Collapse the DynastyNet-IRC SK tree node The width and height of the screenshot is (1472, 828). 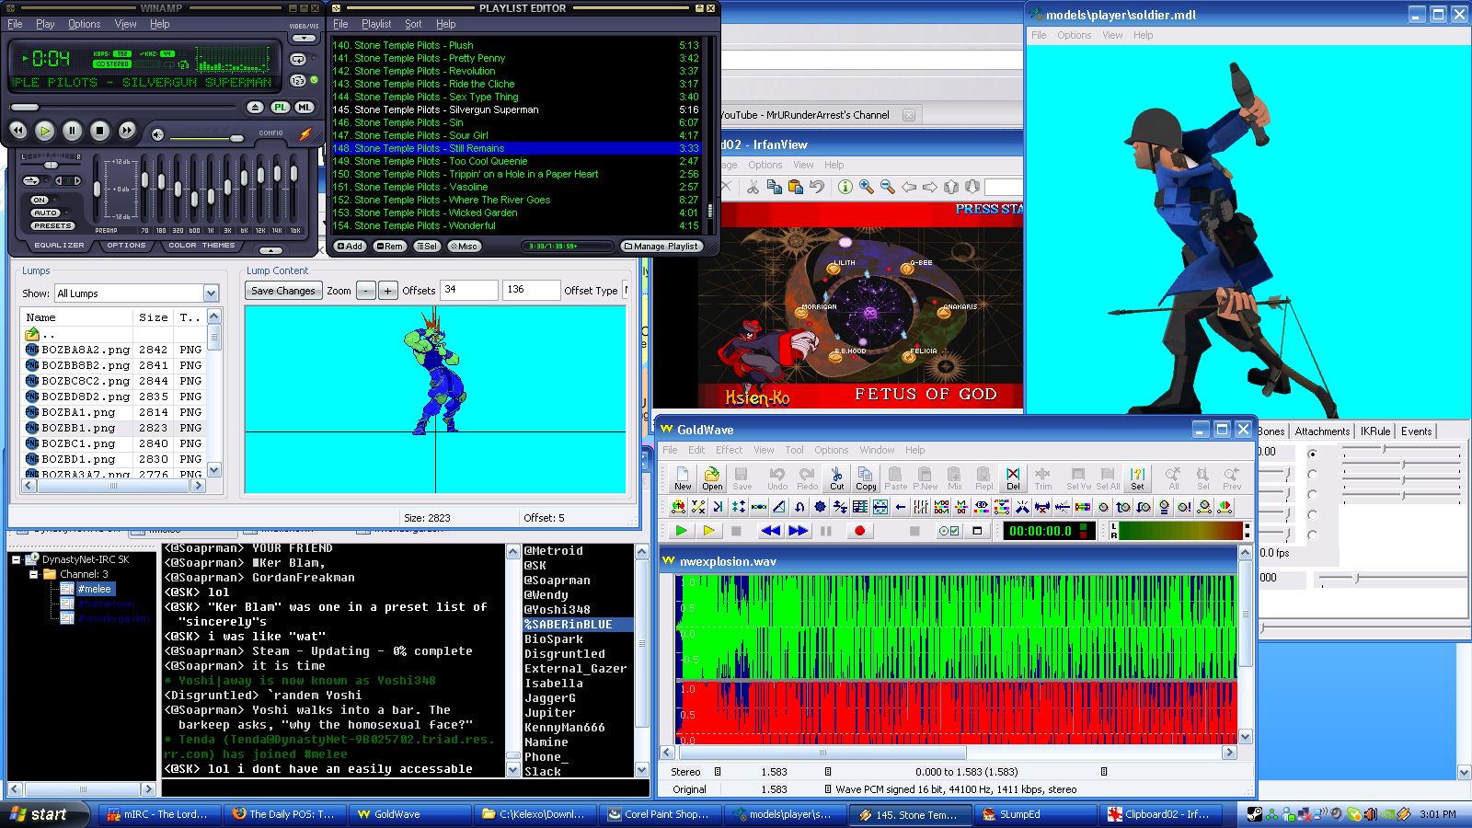(16, 559)
